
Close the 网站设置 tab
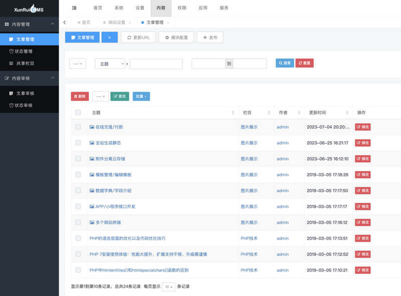pos(130,23)
